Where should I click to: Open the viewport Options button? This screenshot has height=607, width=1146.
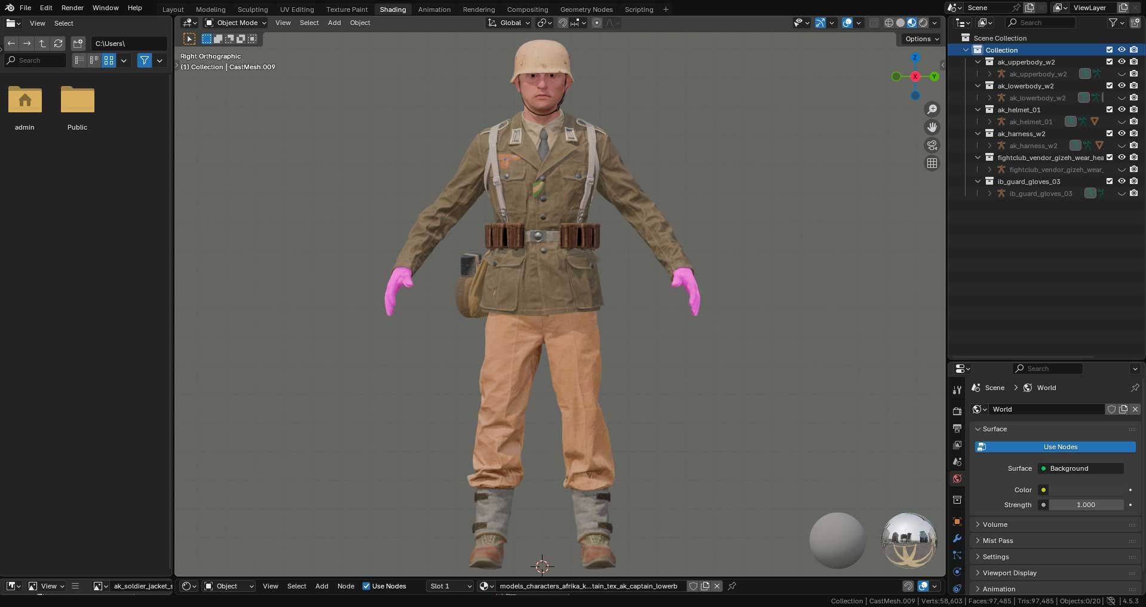click(921, 39)
